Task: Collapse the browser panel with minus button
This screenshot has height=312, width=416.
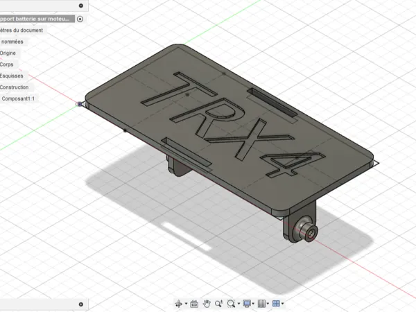Action: [x=81, y=6]
